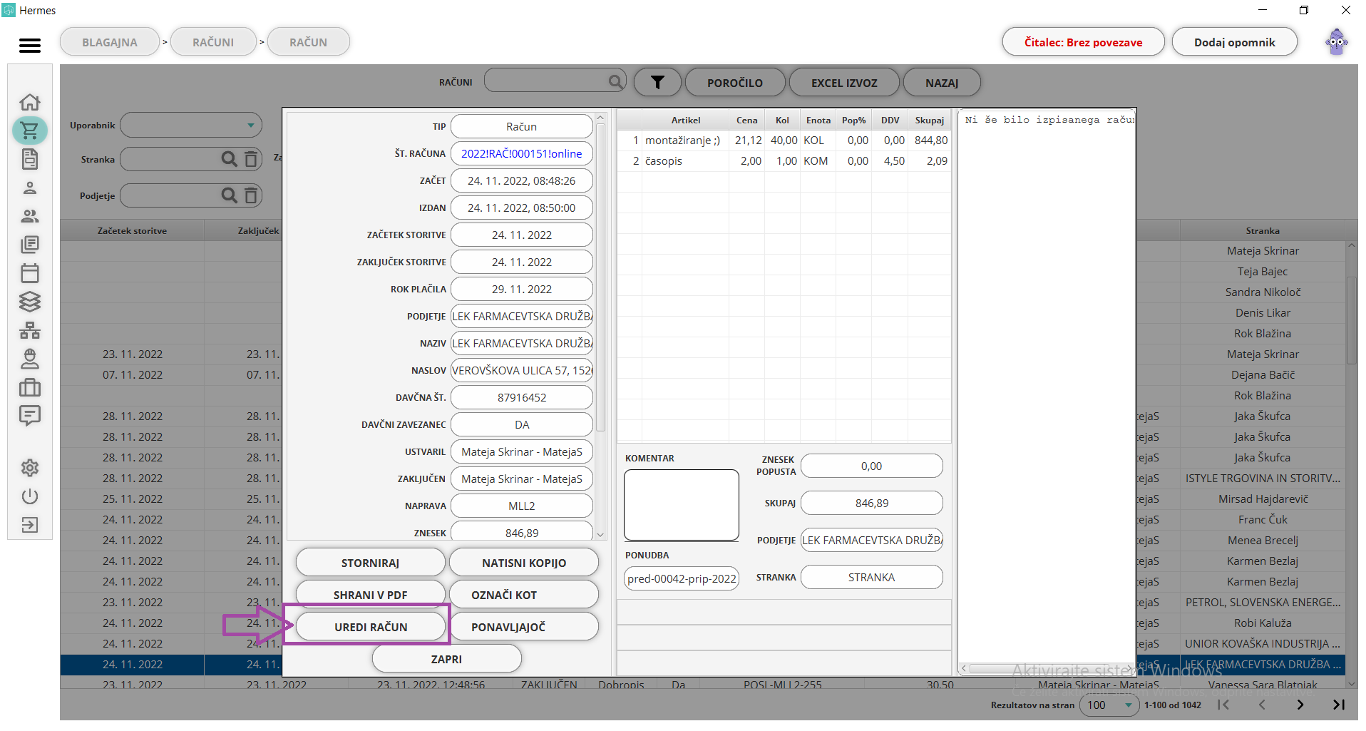Open the calendar sidebar icon
The image size is (1366, 731).
tap(30, 273)
